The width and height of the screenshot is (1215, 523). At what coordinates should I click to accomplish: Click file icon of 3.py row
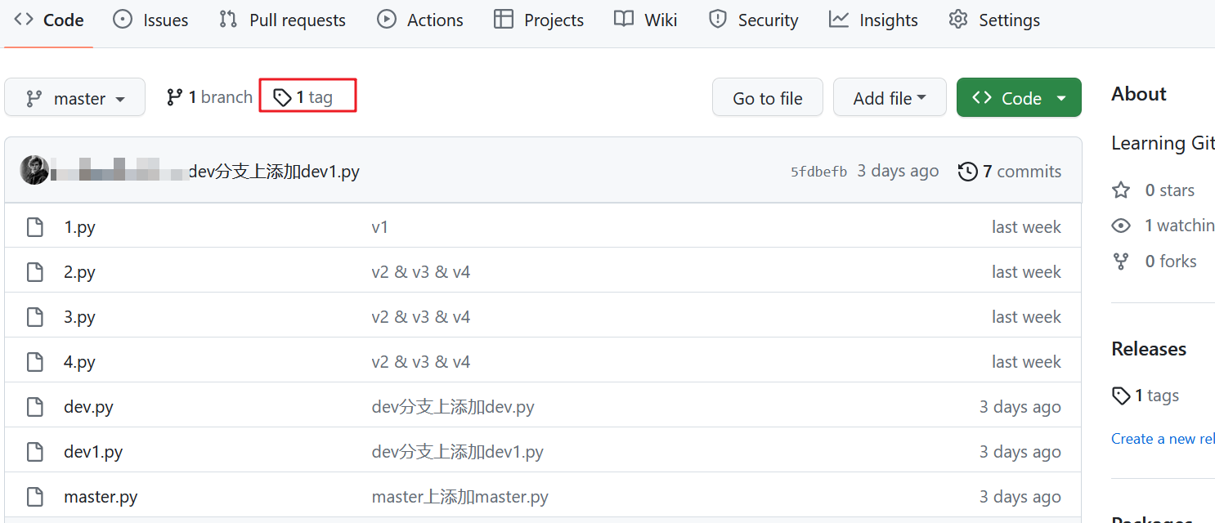(x=34, y=317)
